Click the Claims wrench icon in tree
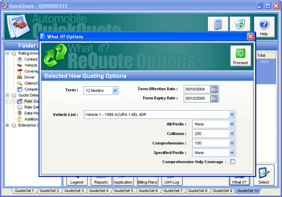Viewport: 282px width, 197px height. tap(20, 83)
